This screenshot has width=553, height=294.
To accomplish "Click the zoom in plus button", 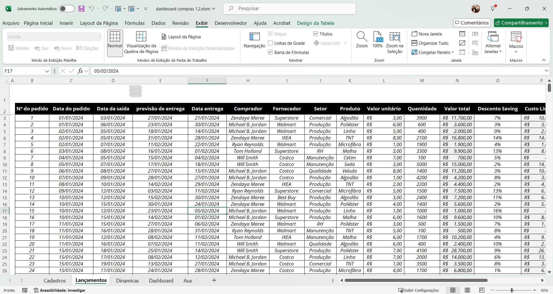I will click(535, 290).
